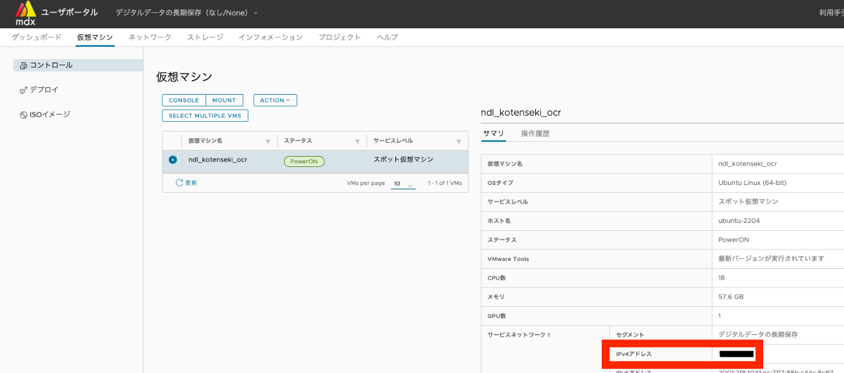Go to the インフォメーション tab

click(x=270, y=37)
